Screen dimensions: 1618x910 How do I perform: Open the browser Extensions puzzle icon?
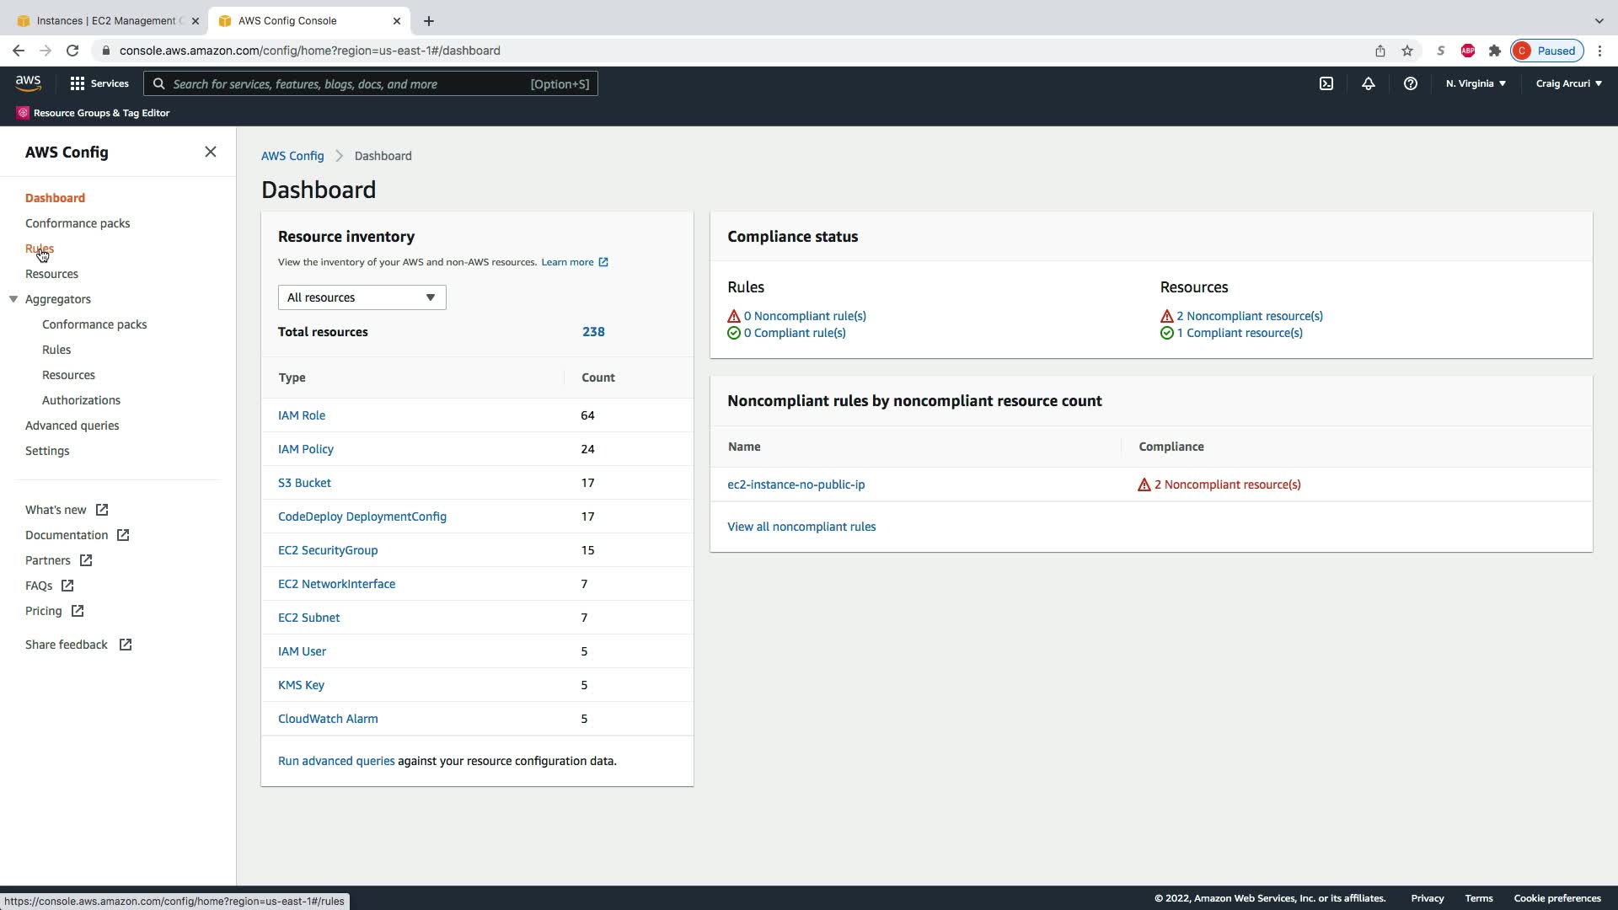(1494, 51)
